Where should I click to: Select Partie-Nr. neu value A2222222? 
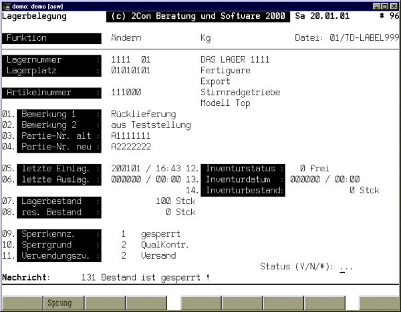tap(130, 146)
